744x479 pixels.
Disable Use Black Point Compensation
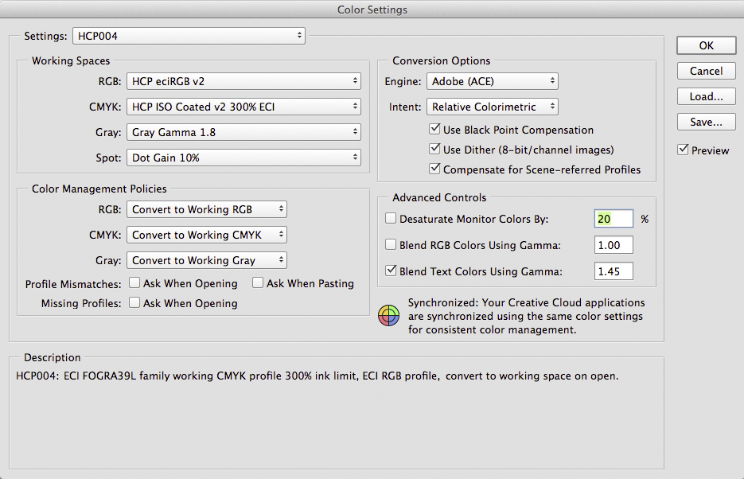[x=434, y=129]
